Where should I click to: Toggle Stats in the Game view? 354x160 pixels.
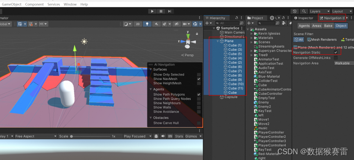click(x=179, y=136)
